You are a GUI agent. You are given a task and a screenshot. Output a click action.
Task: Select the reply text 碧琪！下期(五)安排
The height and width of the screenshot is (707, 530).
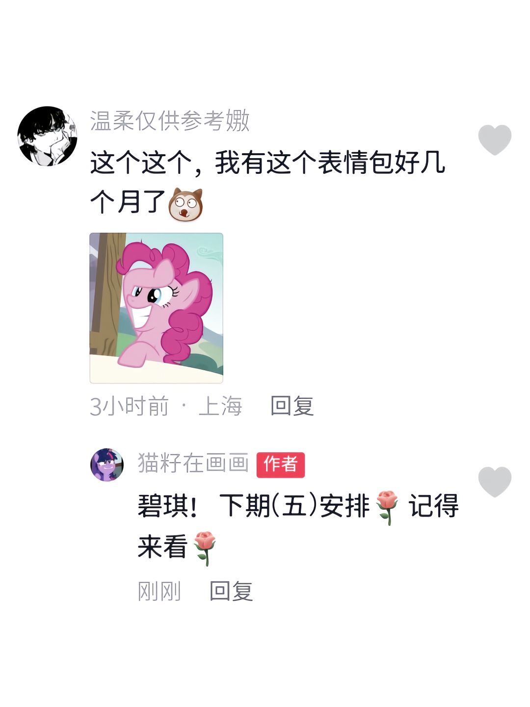pyautogui.click(x=254, y=506)
